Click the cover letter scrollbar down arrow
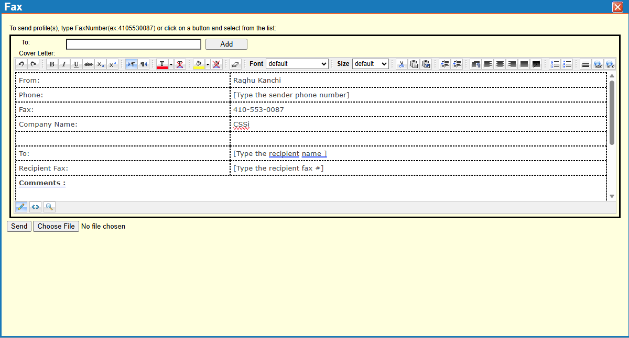 click(612, 196)
